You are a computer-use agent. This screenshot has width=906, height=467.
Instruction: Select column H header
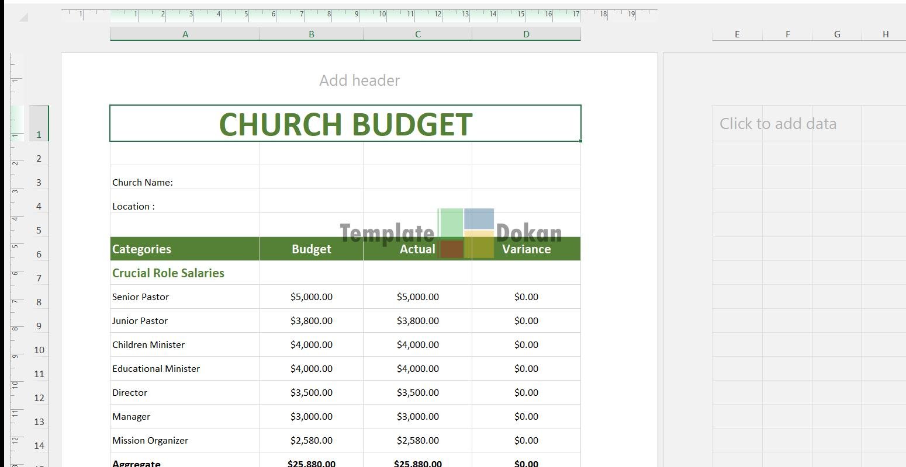point(885,34)
